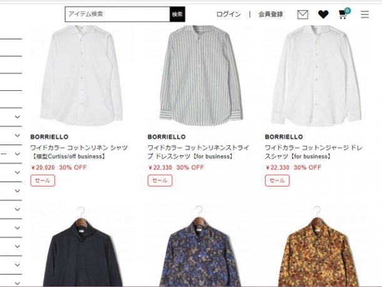
Task: Open the white cotton jersey shirt image
Action: pos(316,76)
